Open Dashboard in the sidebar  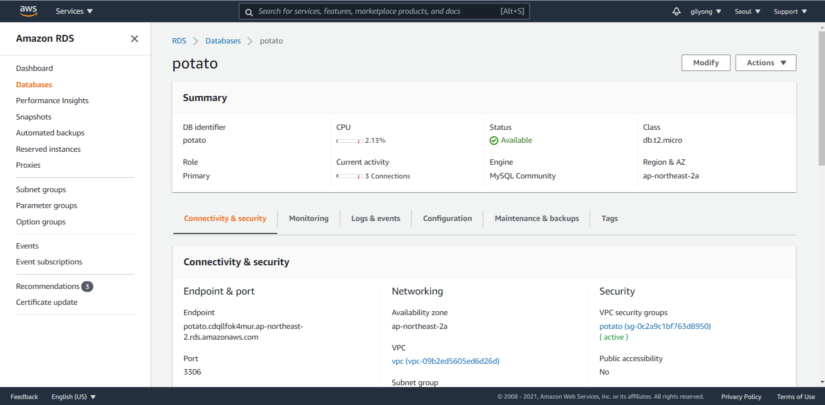[34, 68]
